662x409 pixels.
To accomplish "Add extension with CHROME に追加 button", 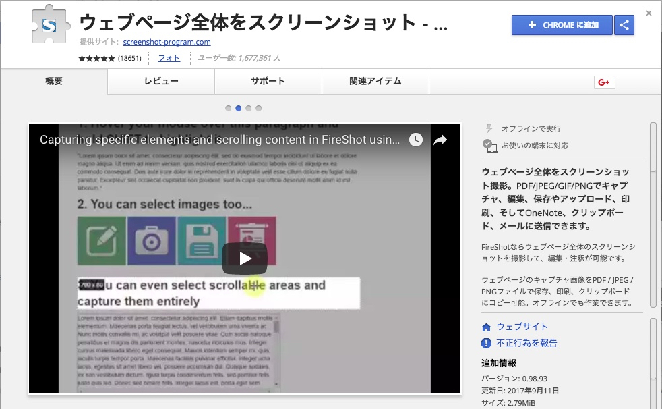I will tap(562, 25).
